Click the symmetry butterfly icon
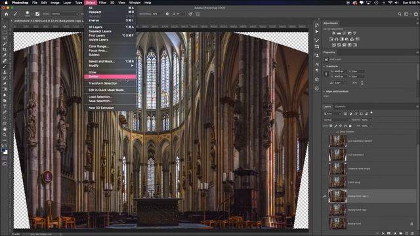The image size is (420, 236). 198,14
